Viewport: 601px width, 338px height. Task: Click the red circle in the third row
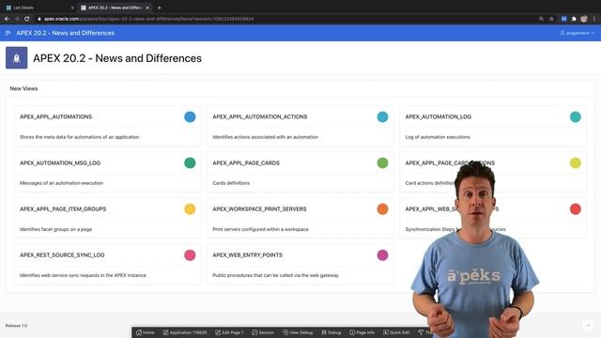tap(576, 208)
